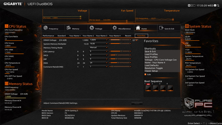The image size is (222, 125).
Task: Select the first layout mode icon
Action: [189, 5]
